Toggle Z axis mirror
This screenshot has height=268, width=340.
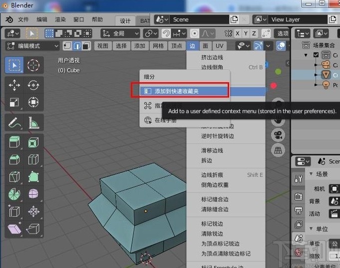254,34
